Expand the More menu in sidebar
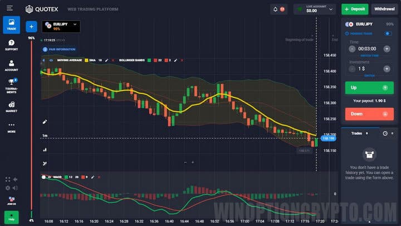 11,127
